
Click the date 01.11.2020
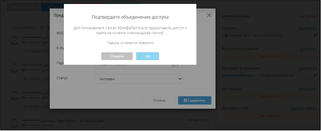[x=31, y=51]
